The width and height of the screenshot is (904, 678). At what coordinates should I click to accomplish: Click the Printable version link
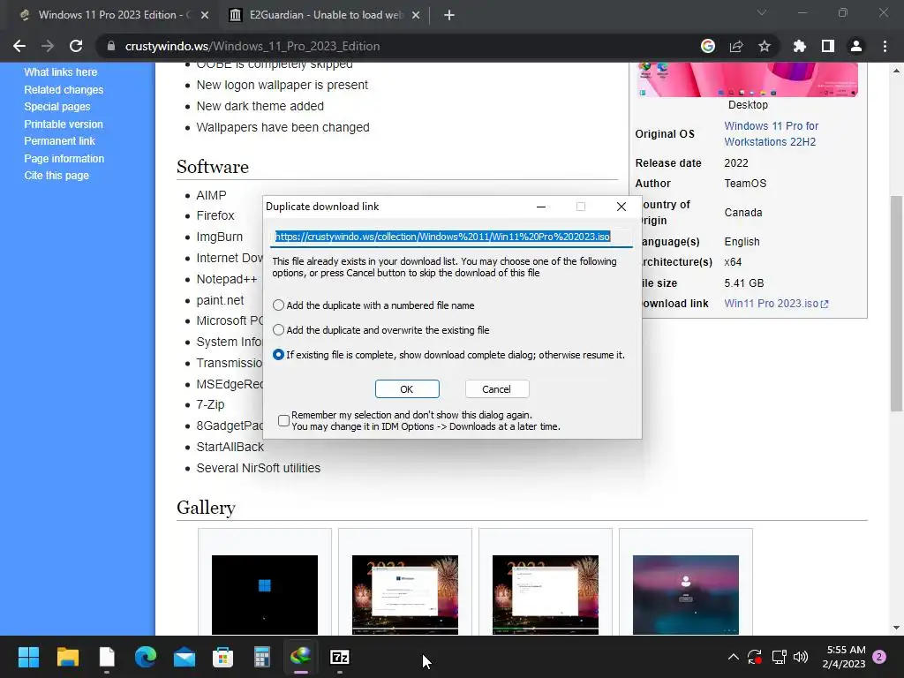[64, 124]
